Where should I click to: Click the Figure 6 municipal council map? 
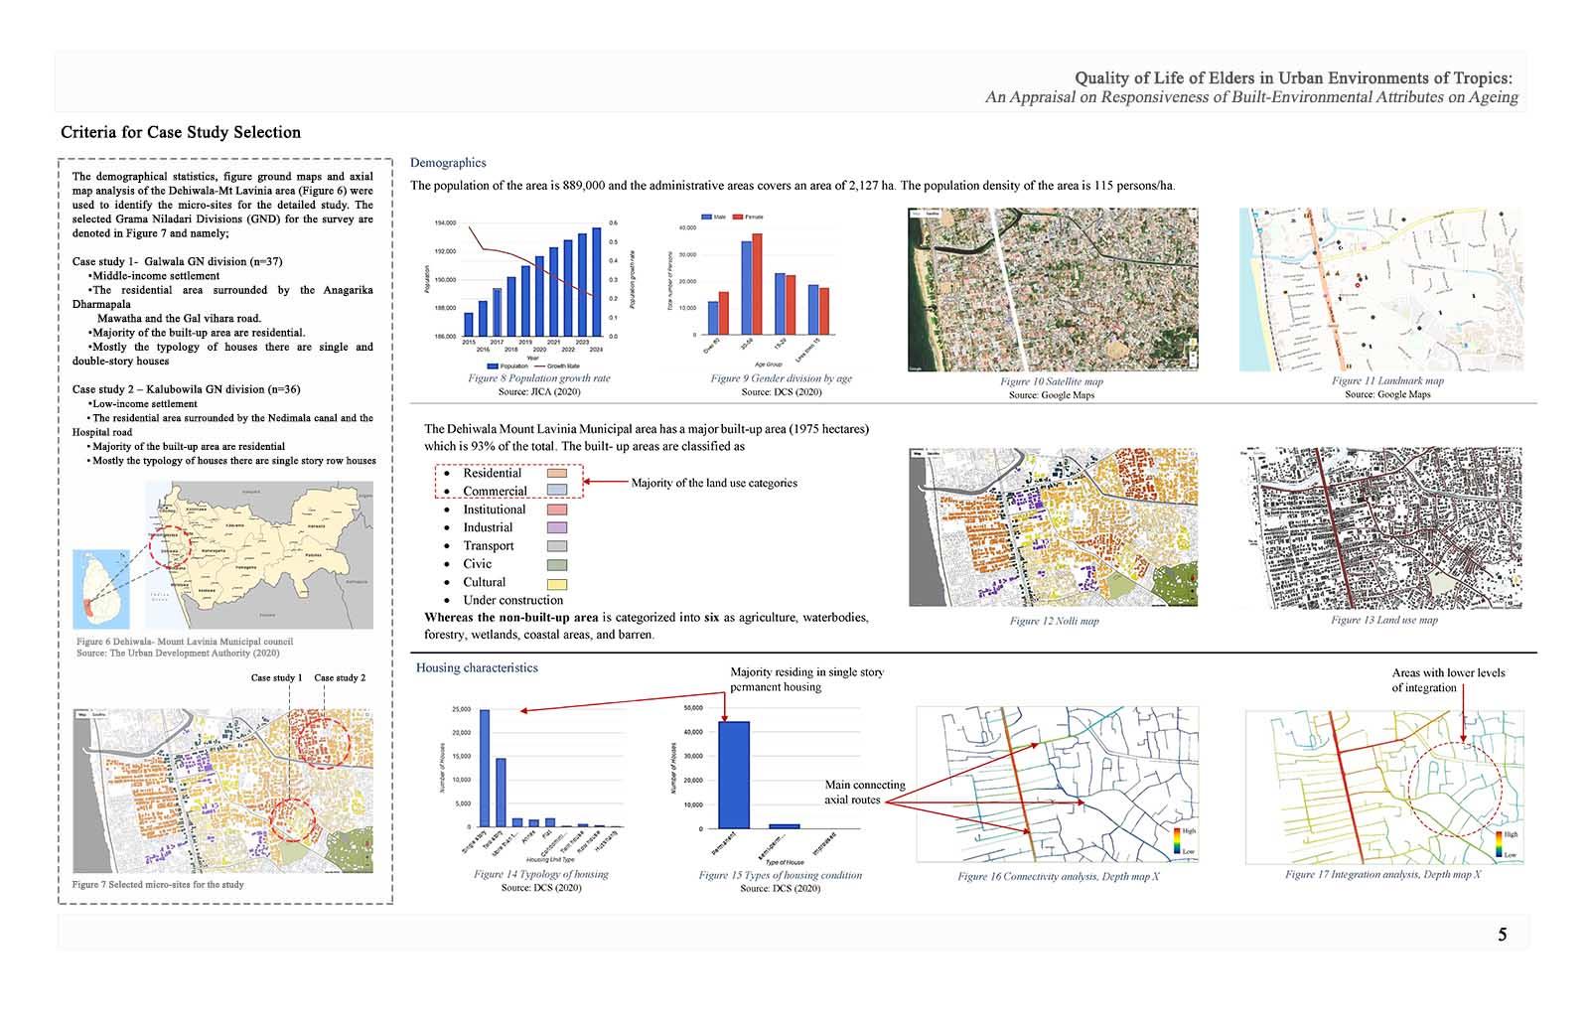260,554
